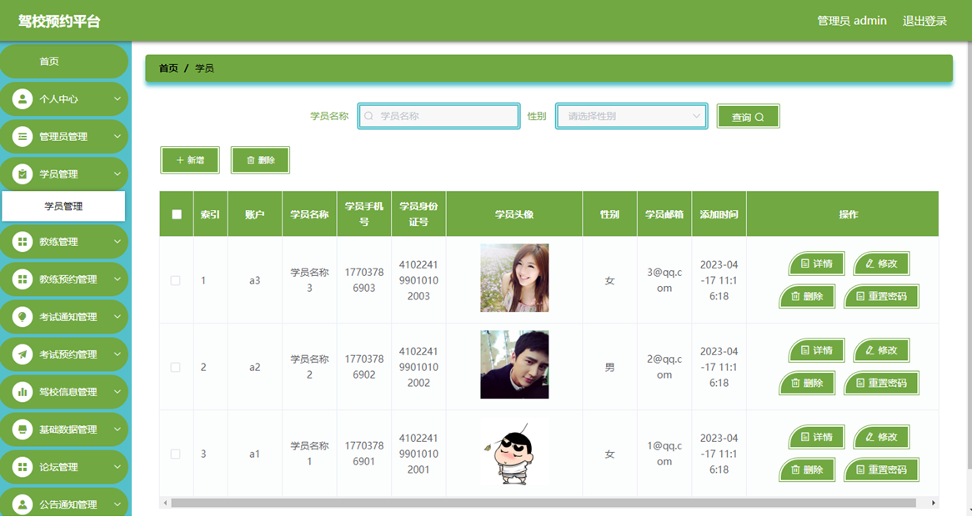This screenshot has width=972, height=517.
Task: Select the 学员管理 submenu item
Action: 63,206
